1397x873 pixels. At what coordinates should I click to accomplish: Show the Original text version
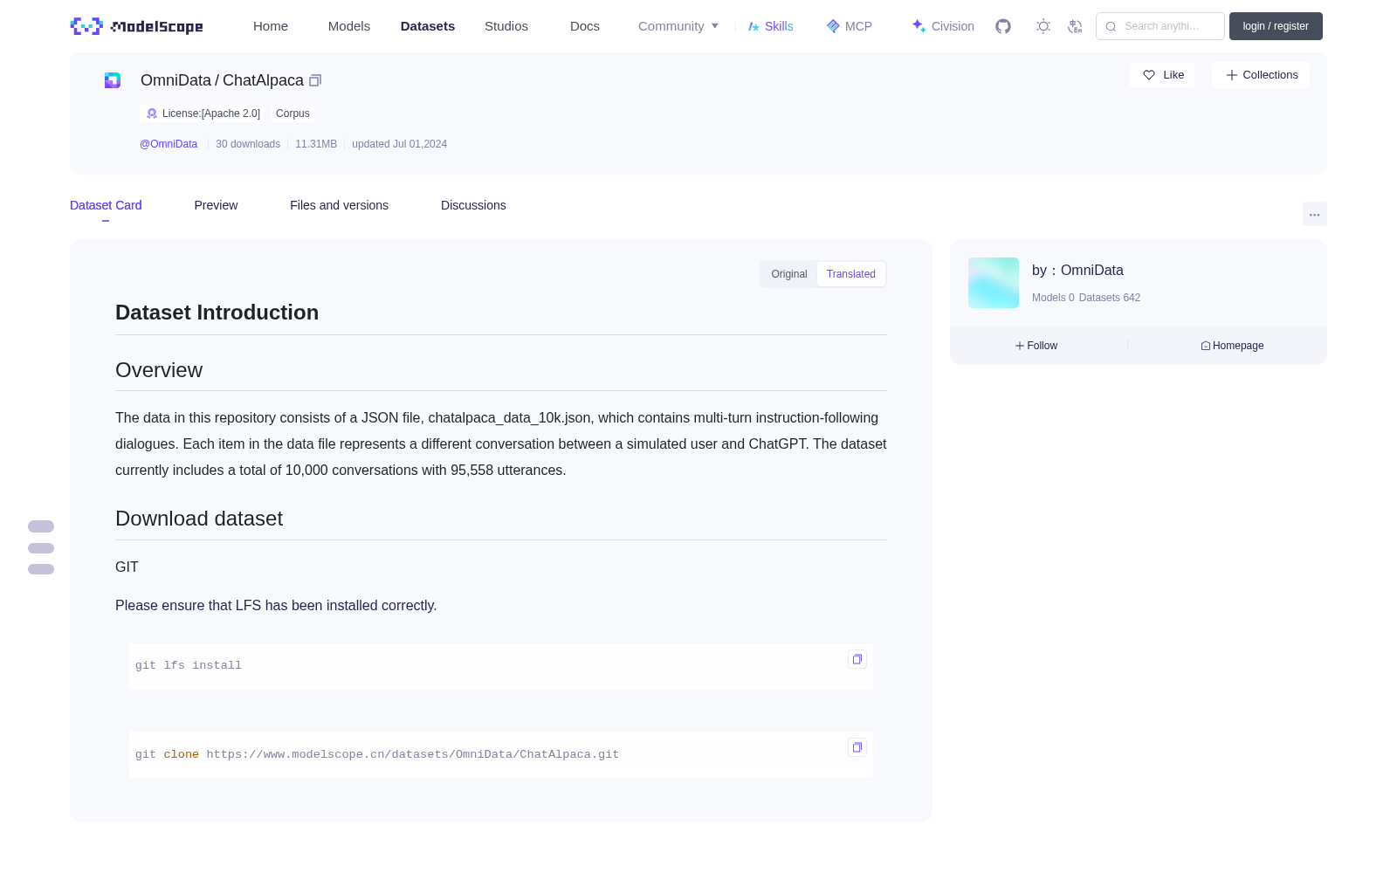click(x=788, y=274)
